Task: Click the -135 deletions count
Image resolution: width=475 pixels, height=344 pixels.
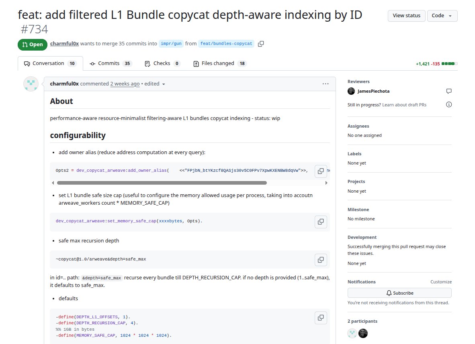Action: click(x=435, y=64)
